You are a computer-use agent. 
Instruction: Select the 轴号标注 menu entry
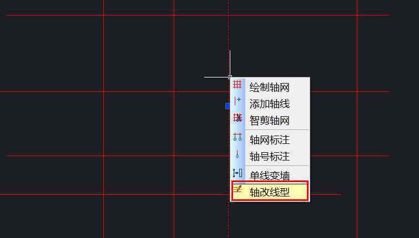click(x=270, y=156)
